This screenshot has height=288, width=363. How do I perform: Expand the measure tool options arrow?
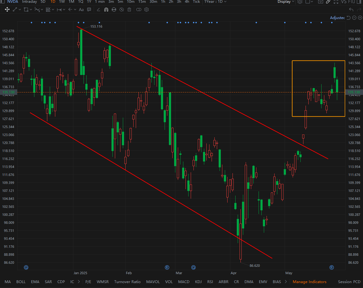[53, 10]
